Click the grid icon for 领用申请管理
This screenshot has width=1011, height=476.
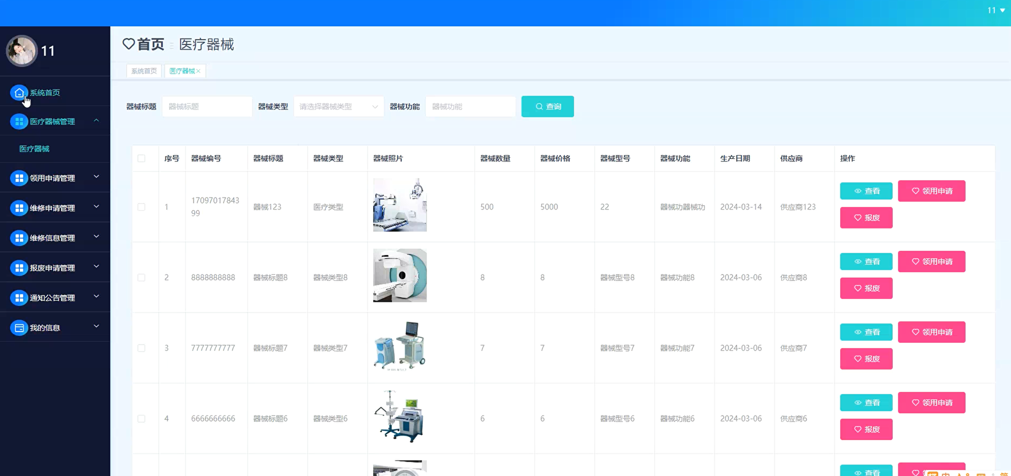(x=19, y=178)
